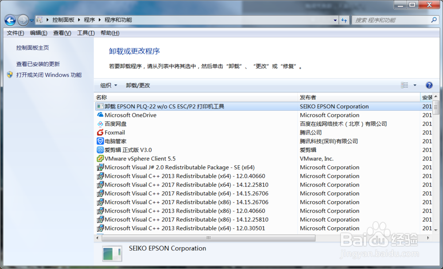Image resolution: width=443 pixels, height=269 pixels.
Task: Sort by the 名称 column header
Action: (196, 97)
